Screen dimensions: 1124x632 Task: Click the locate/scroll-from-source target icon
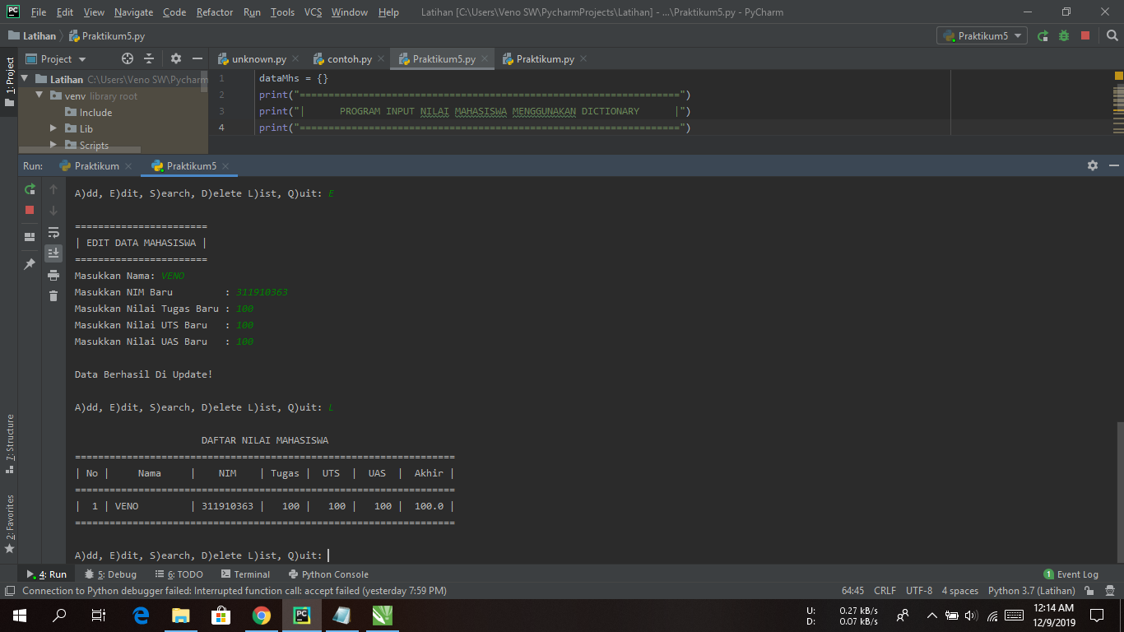pyautogui.click(x=128, y=59)
